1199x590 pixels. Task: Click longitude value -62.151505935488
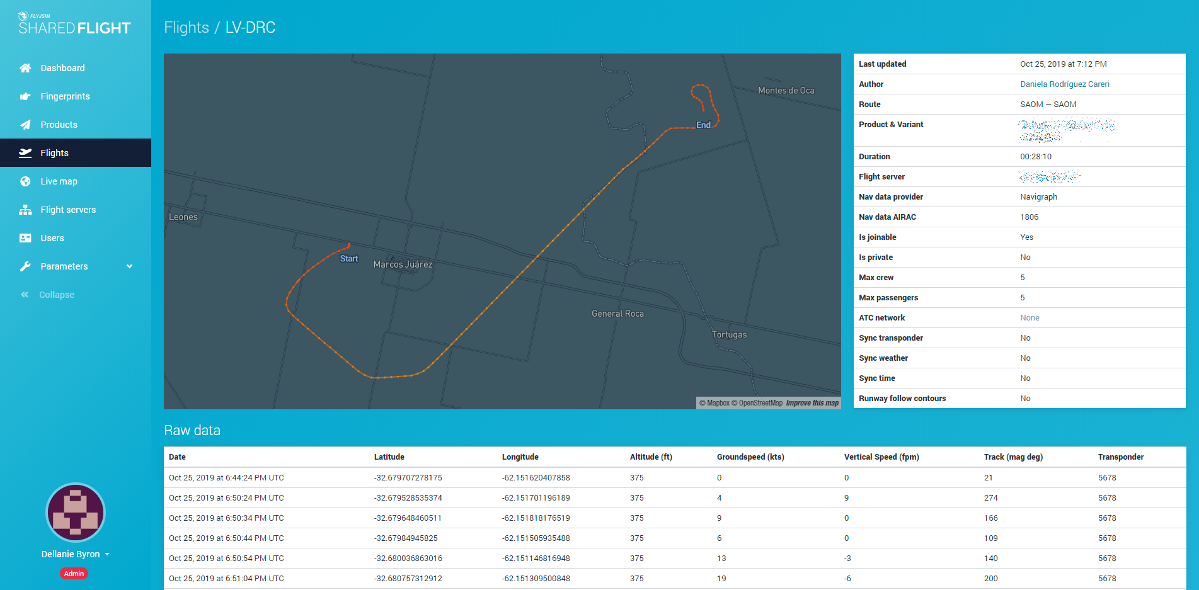536,538
